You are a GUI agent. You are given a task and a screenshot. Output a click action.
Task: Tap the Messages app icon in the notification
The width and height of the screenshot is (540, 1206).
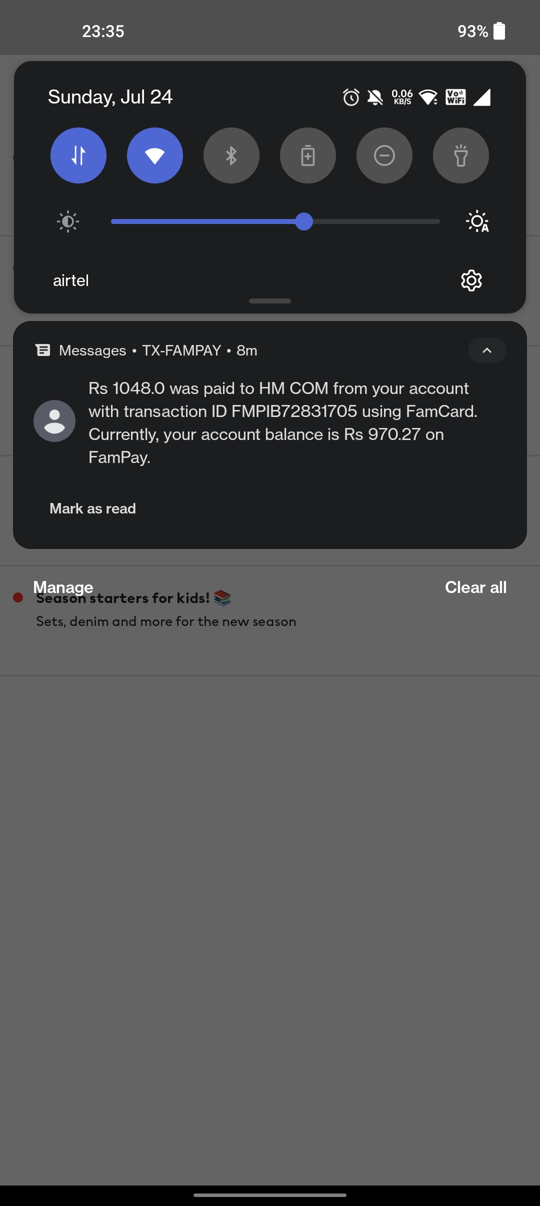tap(43, 350)
